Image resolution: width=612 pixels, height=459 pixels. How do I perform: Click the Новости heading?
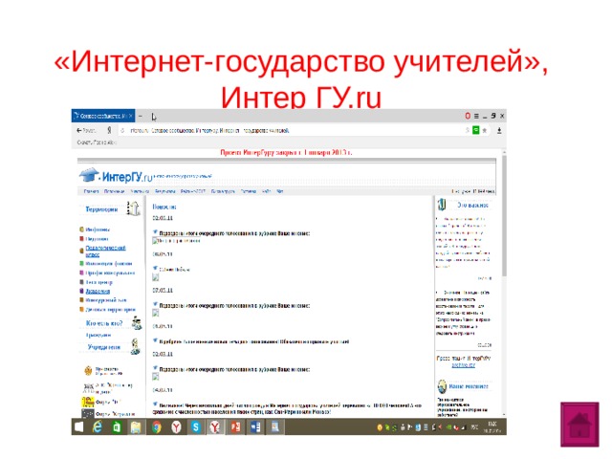(x=164, y=207)
